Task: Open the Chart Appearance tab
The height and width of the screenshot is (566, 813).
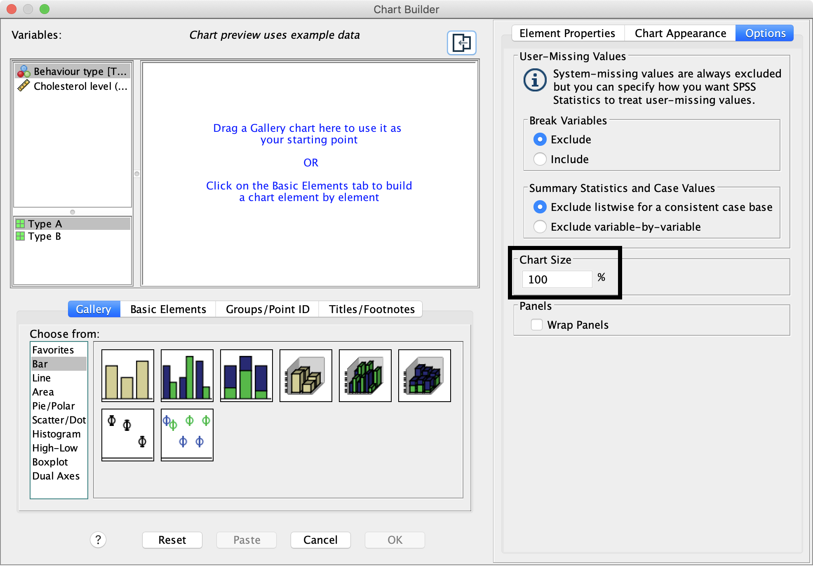Action: 680,33
